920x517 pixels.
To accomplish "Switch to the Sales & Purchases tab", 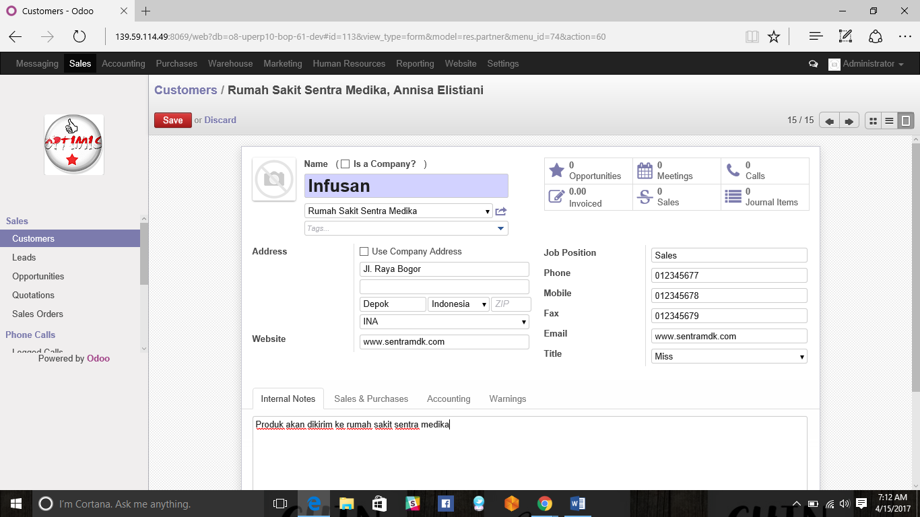I will (371, 399).
